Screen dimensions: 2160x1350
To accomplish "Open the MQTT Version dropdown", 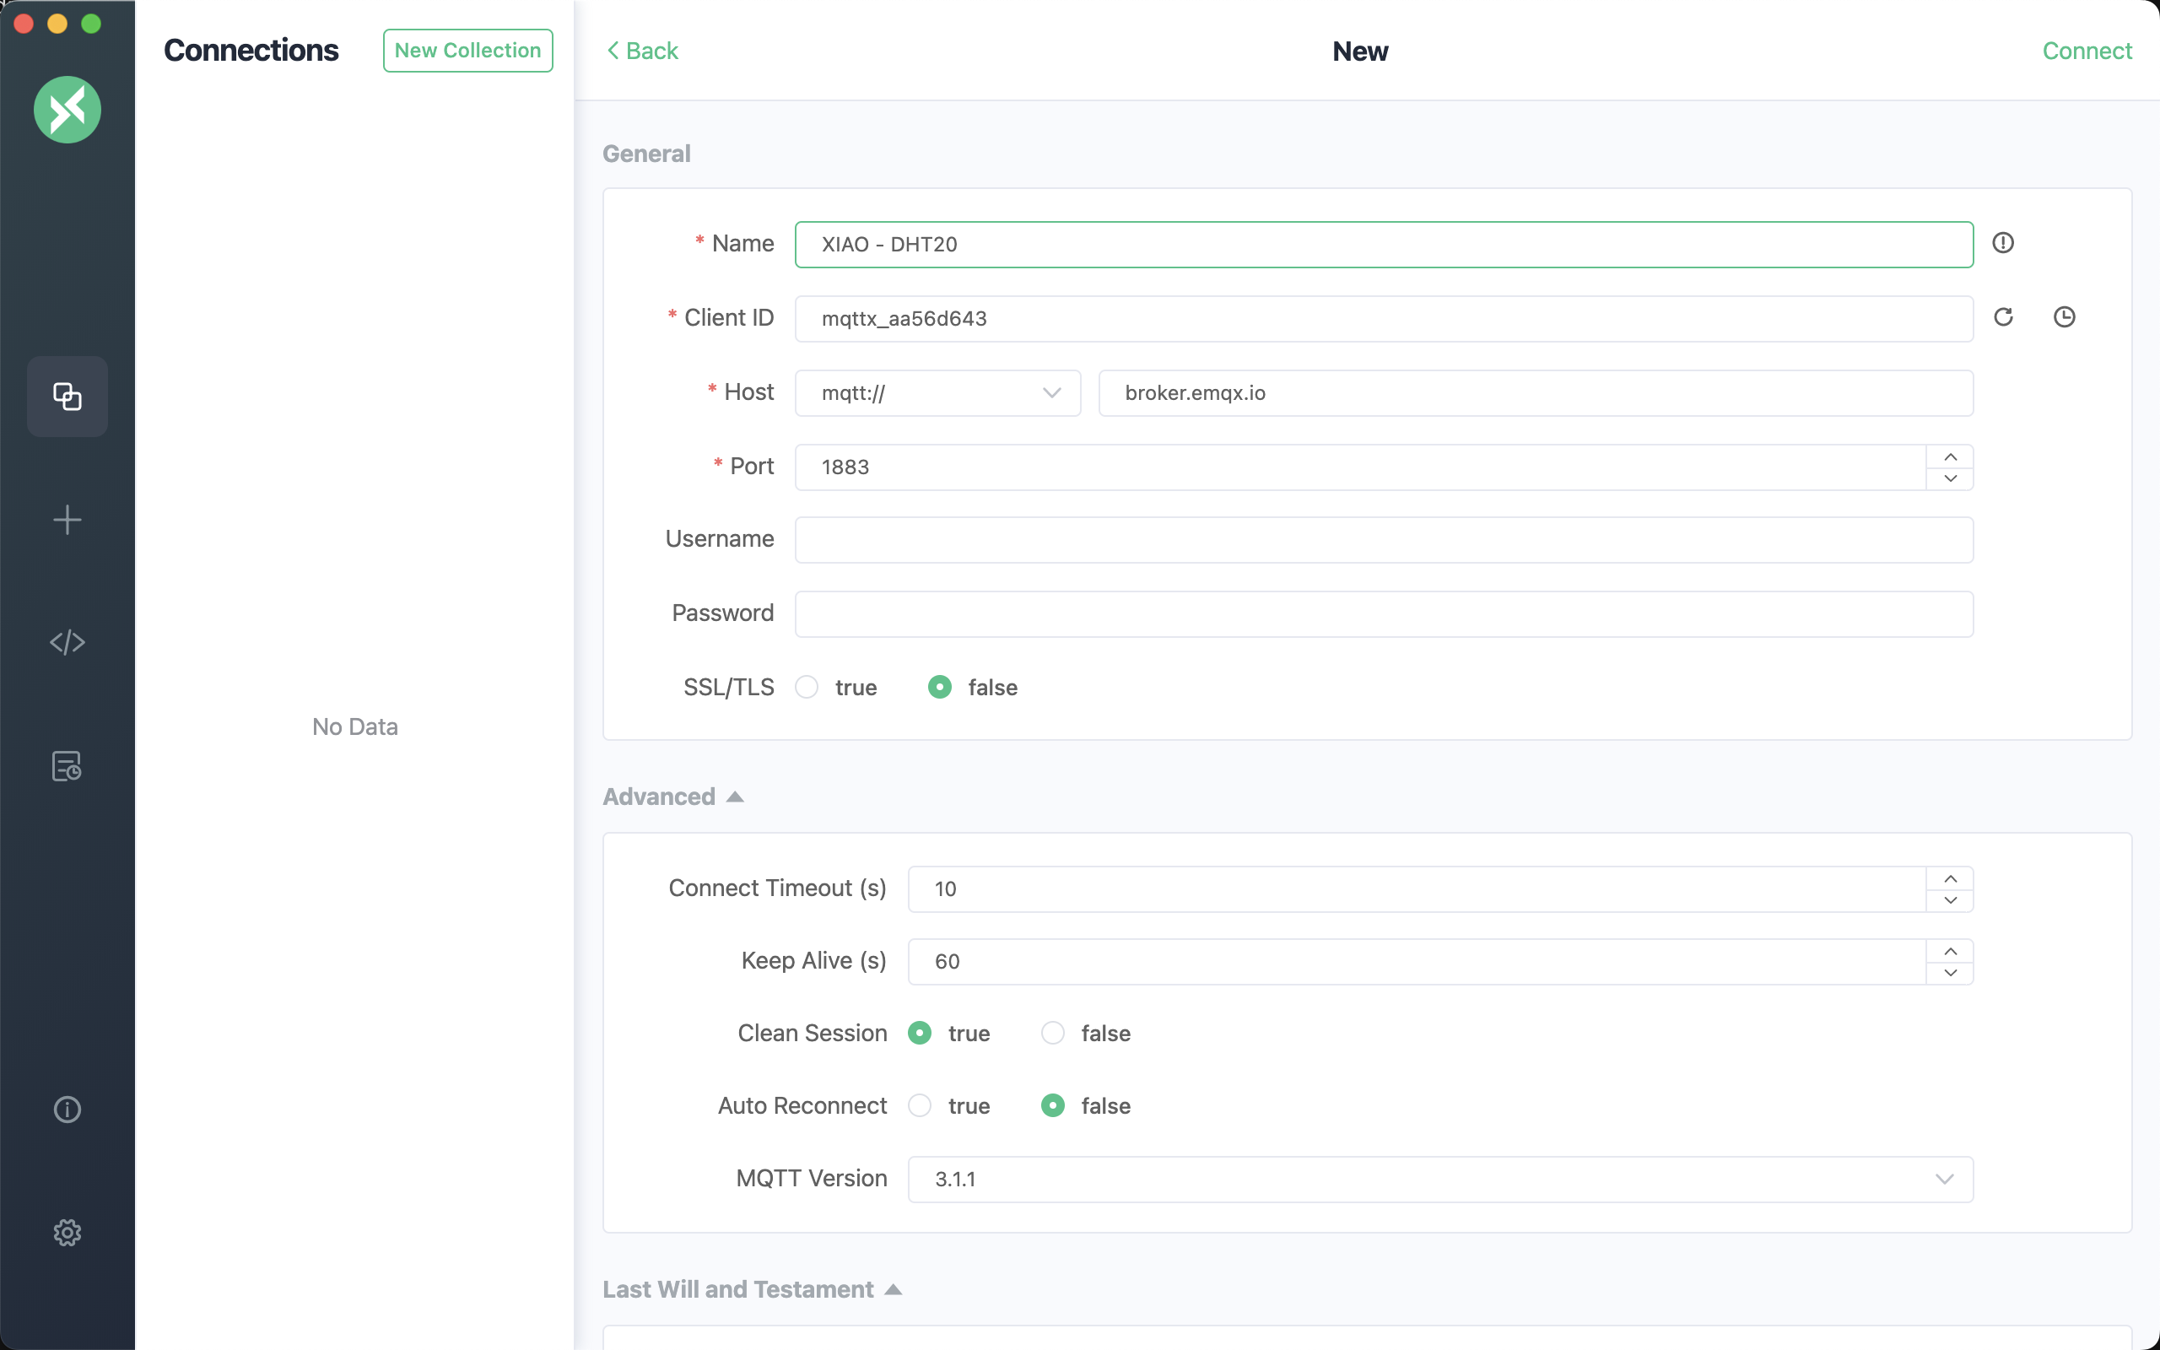I will [x=1440, y=1180].
